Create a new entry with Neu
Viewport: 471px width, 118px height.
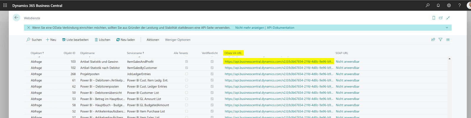pyautogui.click(x=51, y=40)
